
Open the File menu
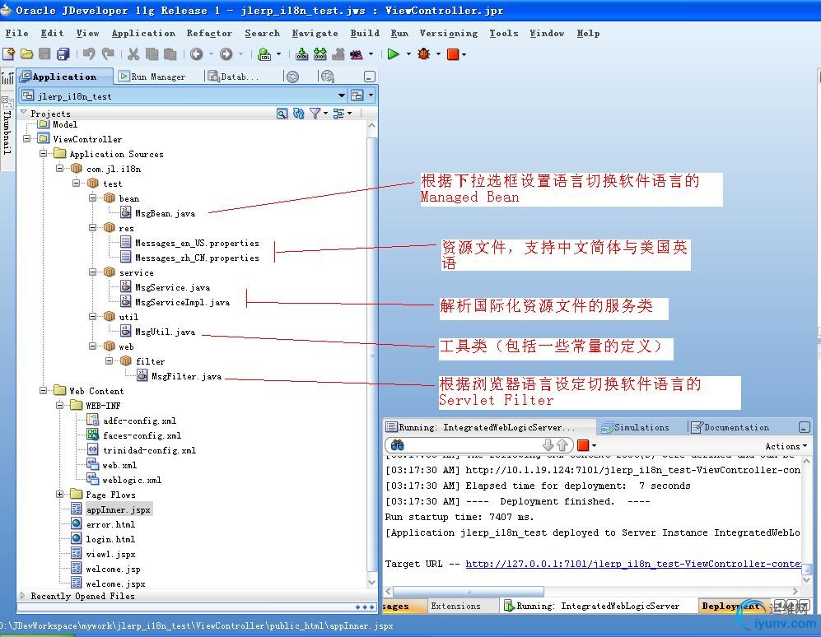[x=16, y=34]
